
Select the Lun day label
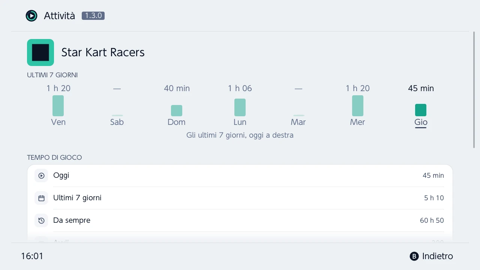coord(240,122)
